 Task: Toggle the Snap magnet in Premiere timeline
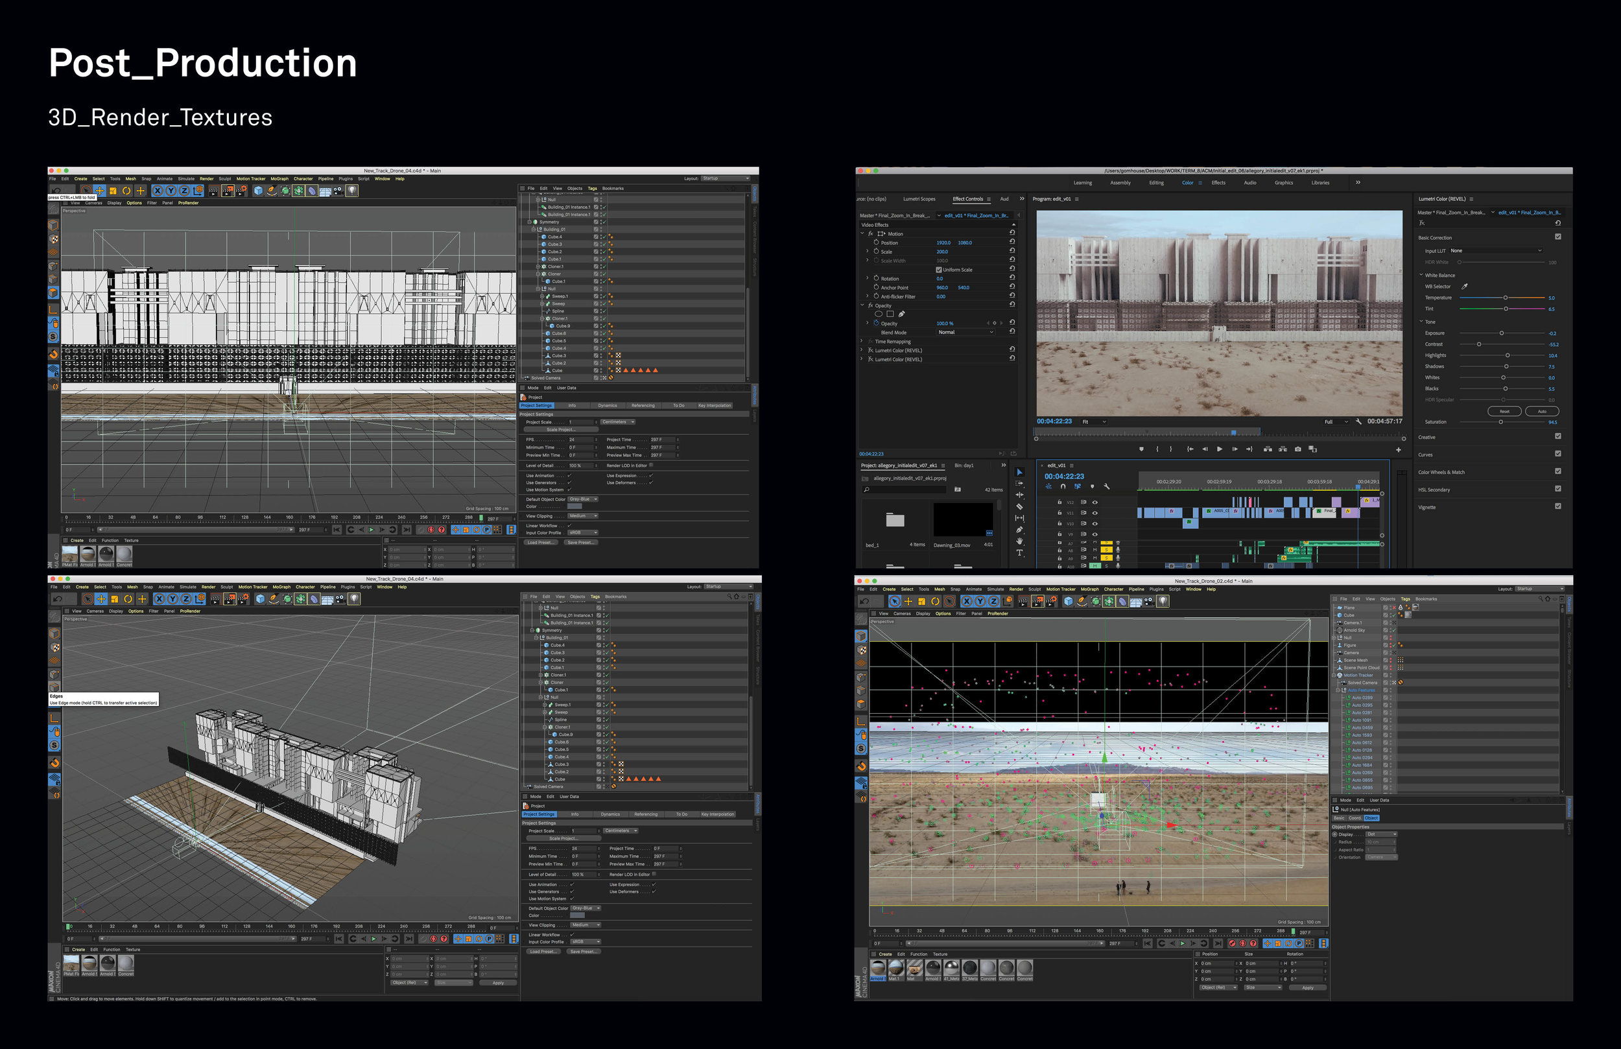point(1063,486)
